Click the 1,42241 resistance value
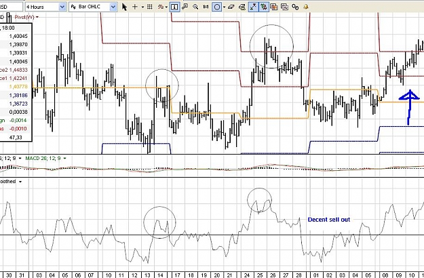This screenshot has width=424, height=278. tap(18, 79)
